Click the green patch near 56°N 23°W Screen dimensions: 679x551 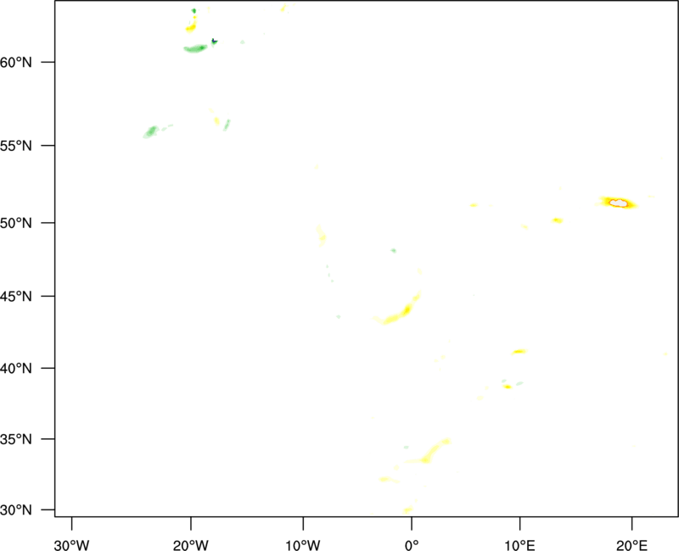tap(151, 131)
